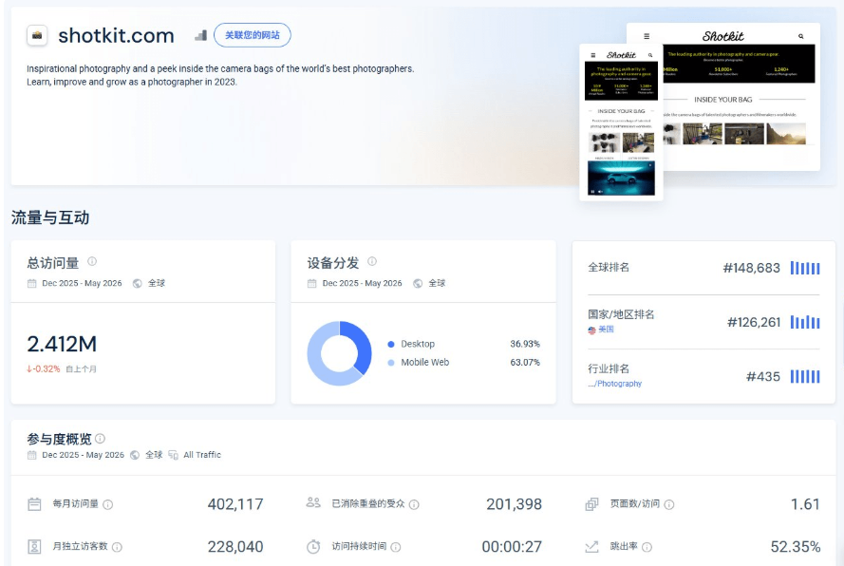The width and height of the screenshot is (844, 566).
Task: Click the shotkit.com site title
Action: pyautogui.click(x=116, y=35)
